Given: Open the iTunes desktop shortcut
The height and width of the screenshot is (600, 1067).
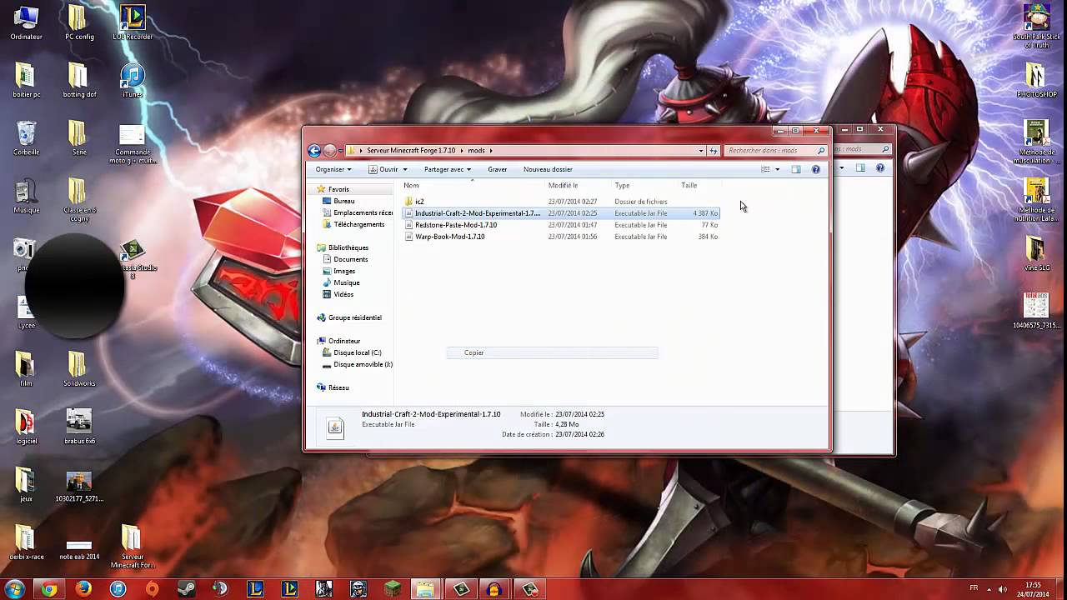Looking at the screenshot, I should (133, 80).
